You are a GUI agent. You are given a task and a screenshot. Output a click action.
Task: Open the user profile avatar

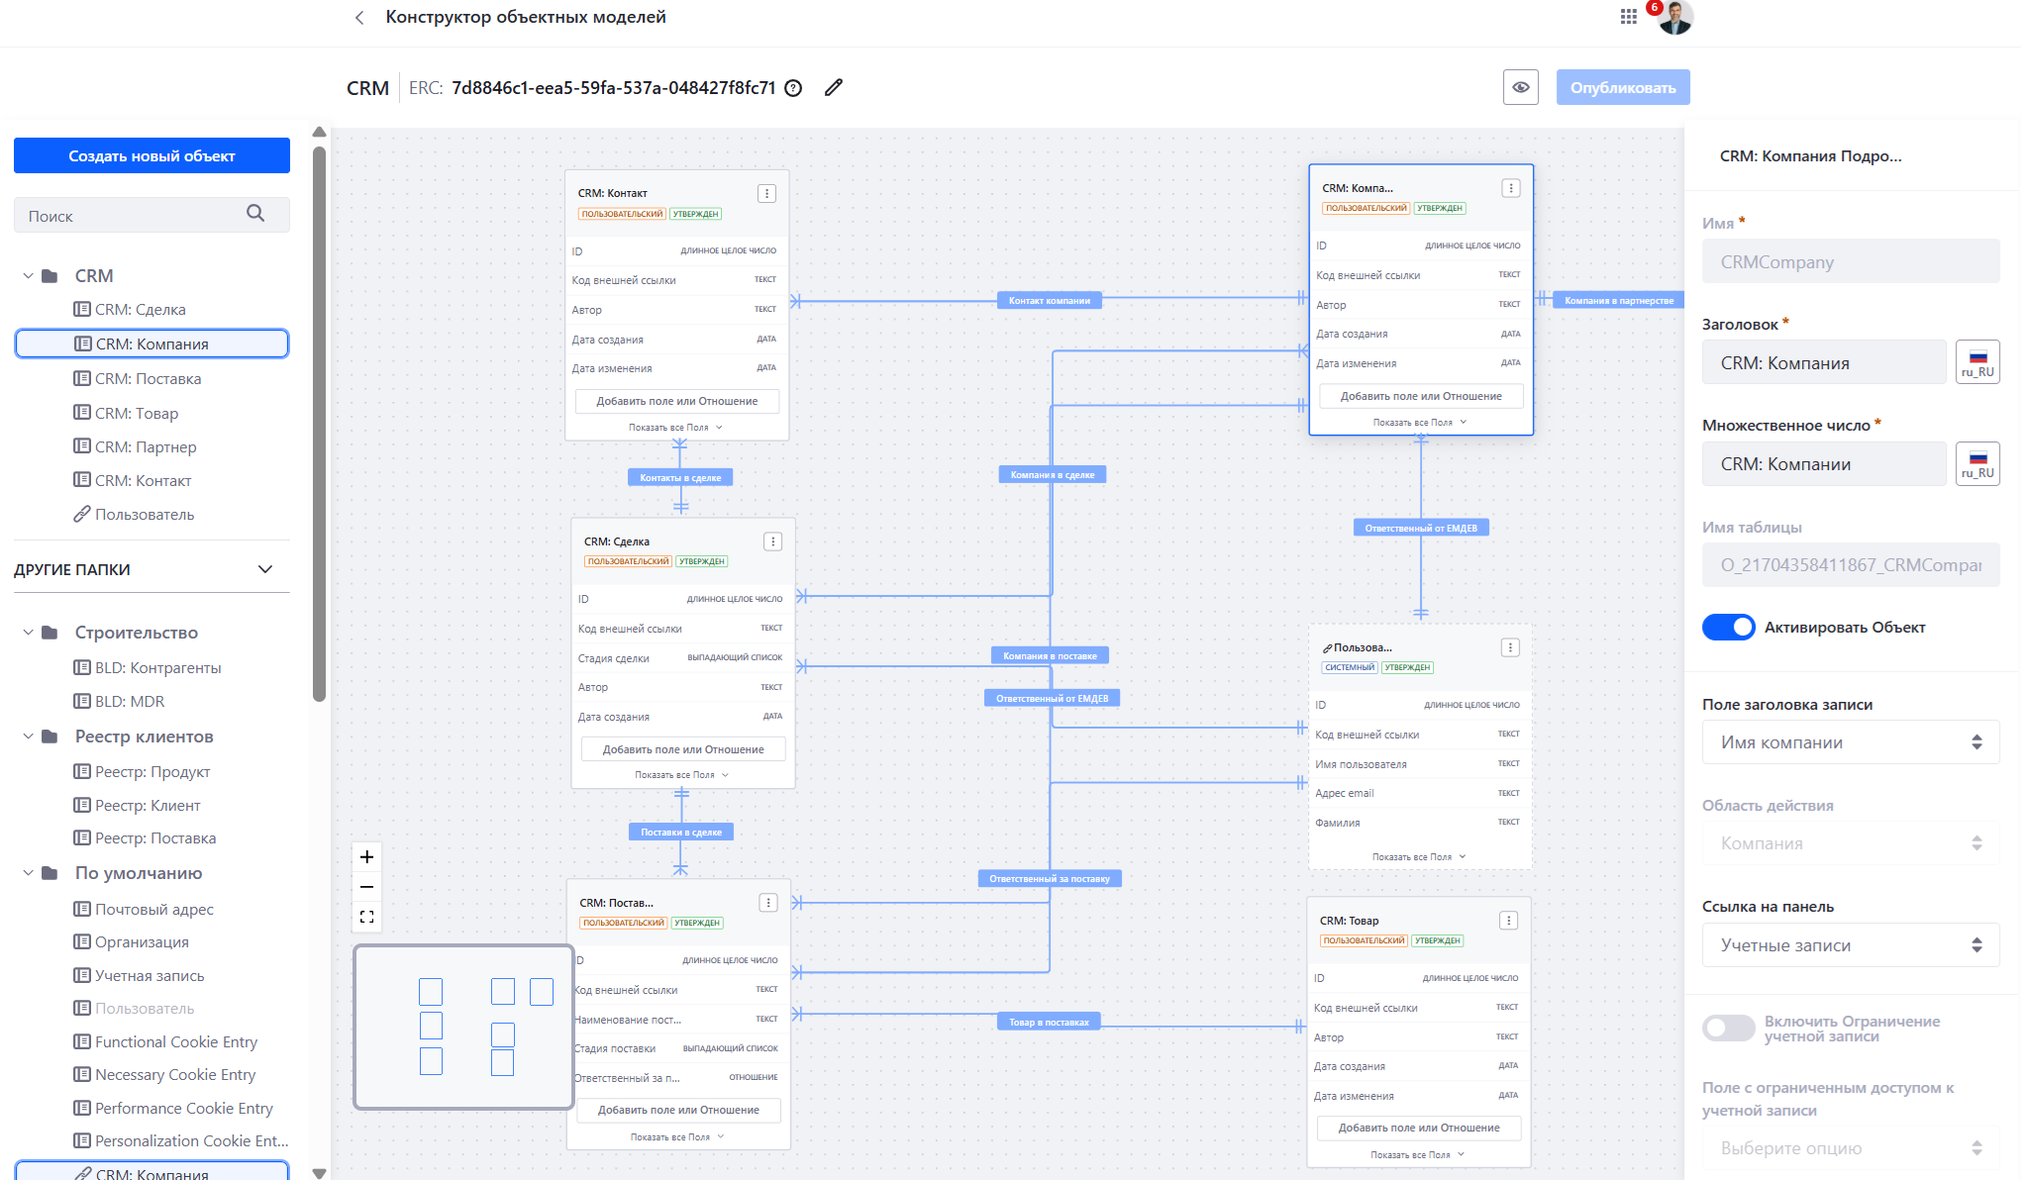(1675, 18)
